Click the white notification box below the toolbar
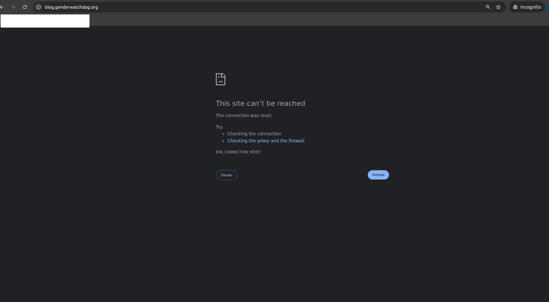The width and height of the screenshot is (549, 302). pos(45,21)
